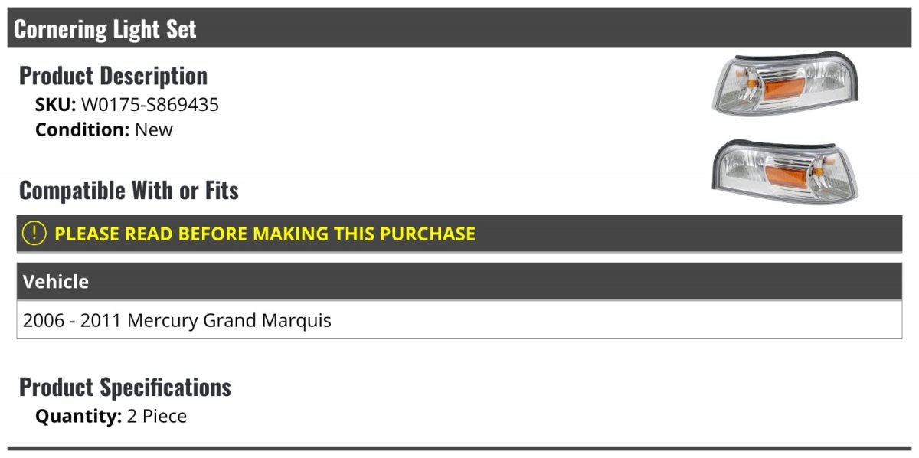Click PLEASE READ BEFORE MAKING THIS PURCHASE banner
919x458 pixels.
point(459,234)
